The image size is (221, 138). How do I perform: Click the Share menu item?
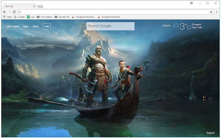[36, 27]
